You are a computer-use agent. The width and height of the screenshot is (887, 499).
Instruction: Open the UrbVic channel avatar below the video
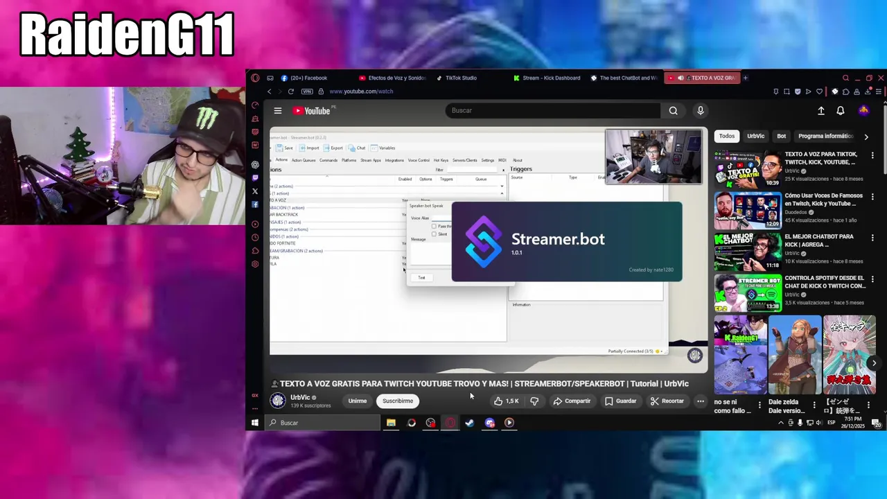point(278,401)
